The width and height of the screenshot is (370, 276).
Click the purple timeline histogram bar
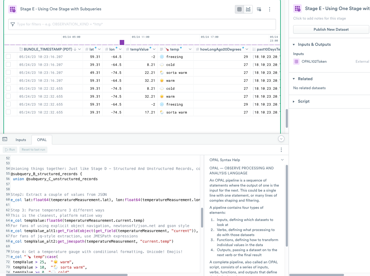[x=122, y=42]
